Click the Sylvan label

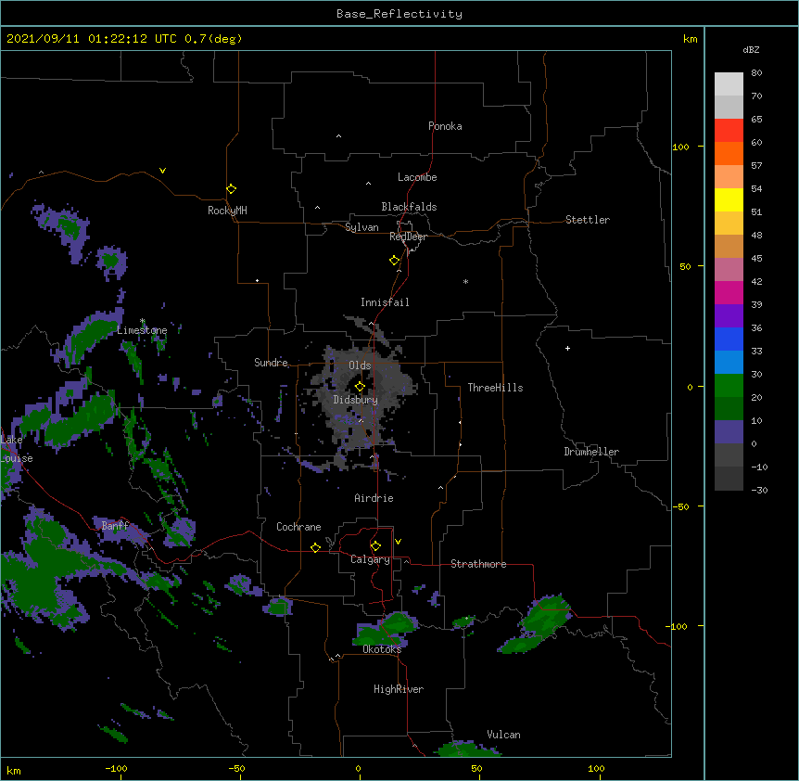(361, 227)
